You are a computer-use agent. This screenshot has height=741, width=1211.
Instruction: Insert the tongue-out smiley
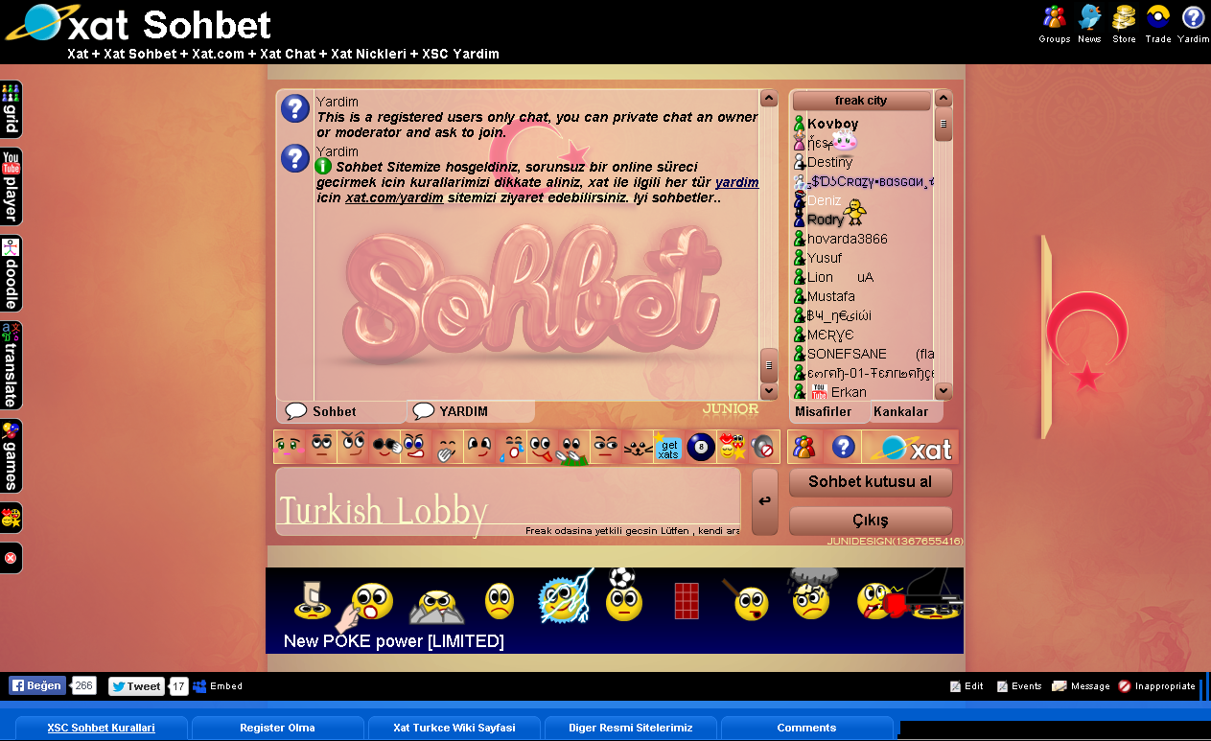tap(542, 447)
